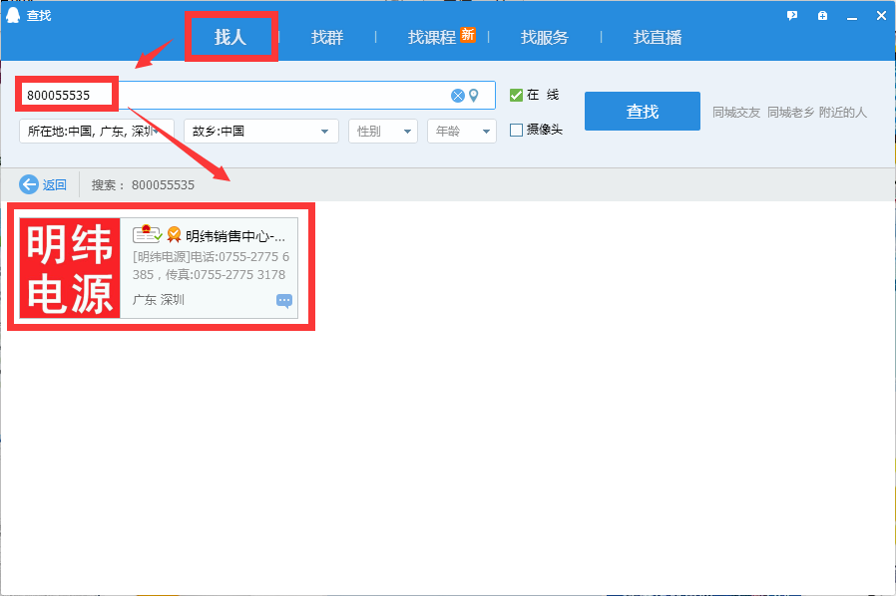Screen dimensions: 896x596
Task: Expand the 所在地 location dropdown
Action: tap(96, 132)
